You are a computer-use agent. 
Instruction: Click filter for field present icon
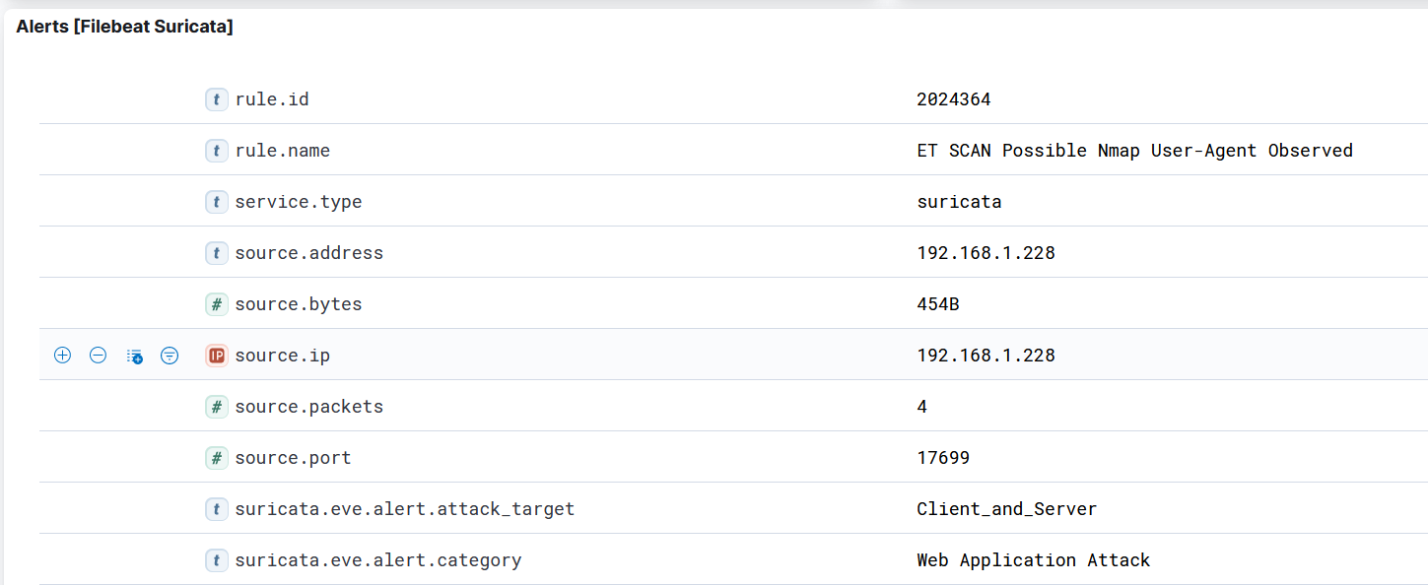coord(170,356)
